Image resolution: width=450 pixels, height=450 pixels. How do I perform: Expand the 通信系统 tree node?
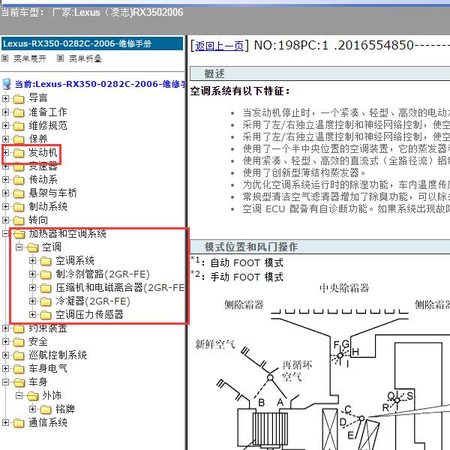coord(5,422)
